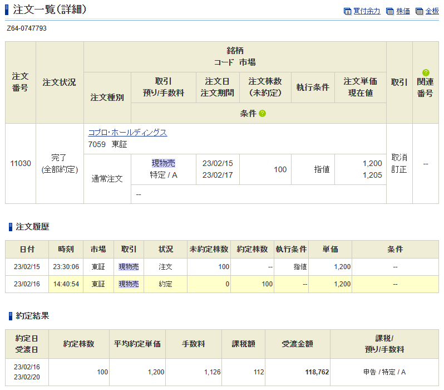Open the 株価 link

(x=403, y=11)
